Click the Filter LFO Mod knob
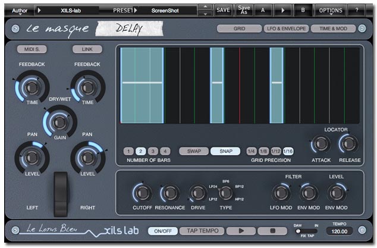The image size is (377, 248). tap(281, 193)
